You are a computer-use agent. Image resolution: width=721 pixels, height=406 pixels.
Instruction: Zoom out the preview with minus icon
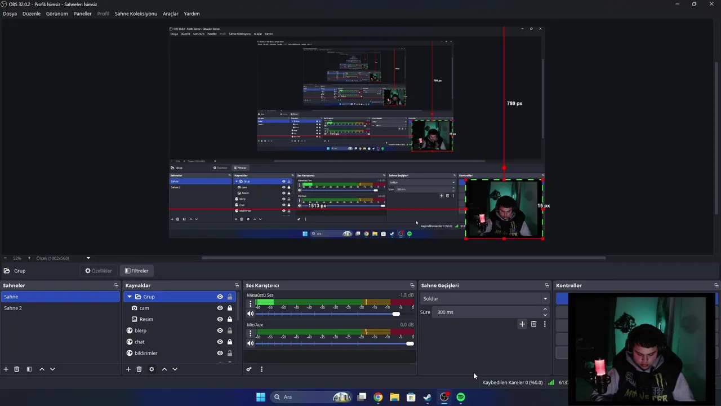[5, 258]
